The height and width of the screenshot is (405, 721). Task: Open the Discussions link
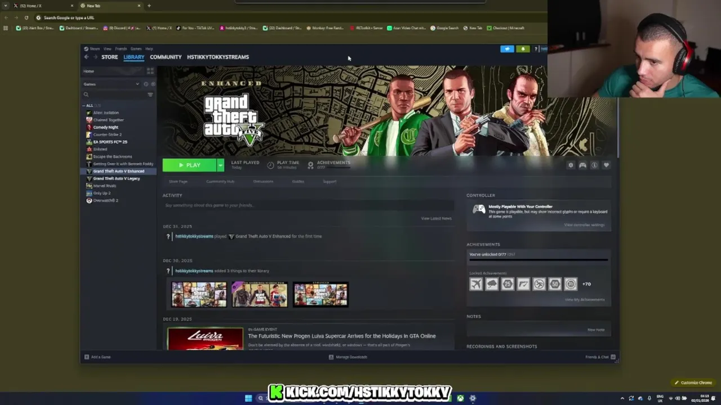coord(263,182)
